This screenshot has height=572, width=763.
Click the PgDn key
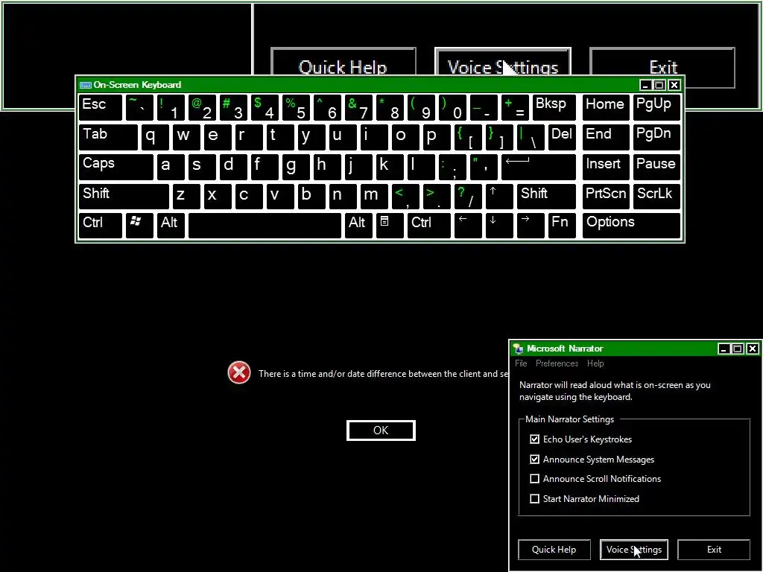pyautogui.click(x=657, y=138)
